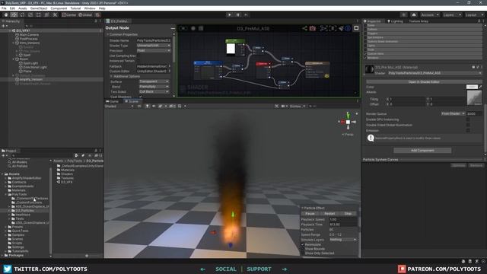Toggle Emission checkbox
This screenshot has height=274, width=487.
point(468,130)
